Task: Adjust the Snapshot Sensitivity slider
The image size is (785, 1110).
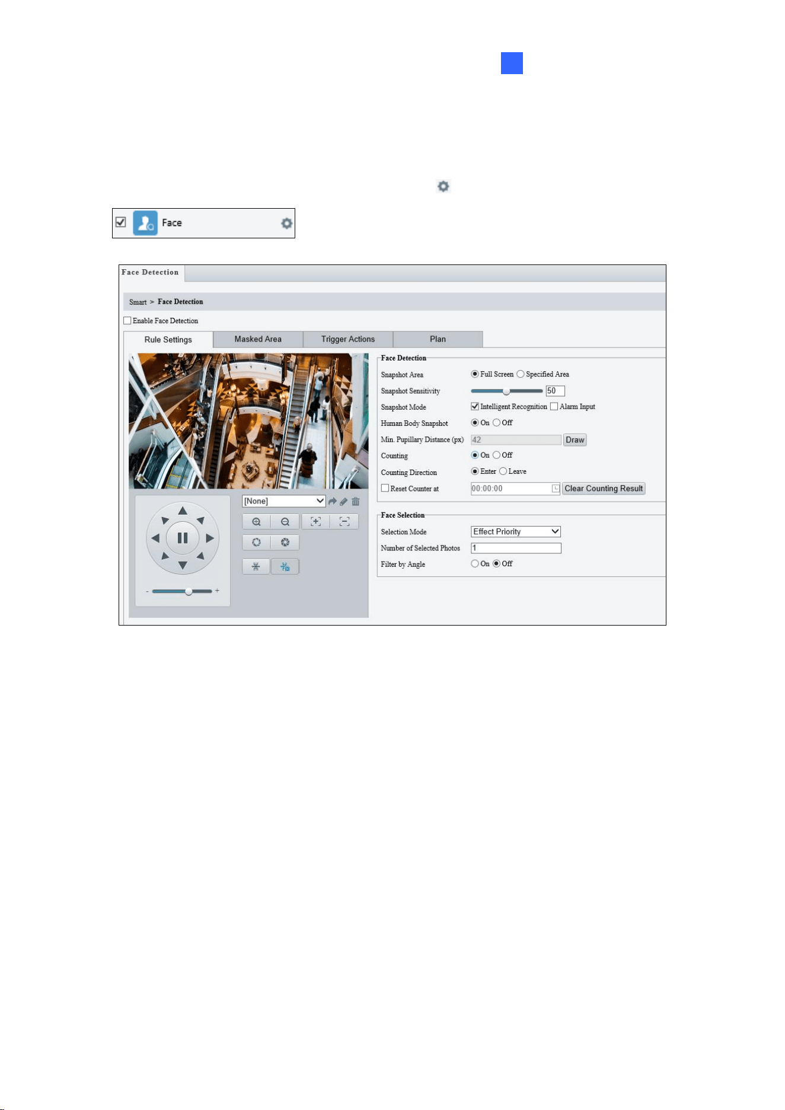Action: coord(506,391)
